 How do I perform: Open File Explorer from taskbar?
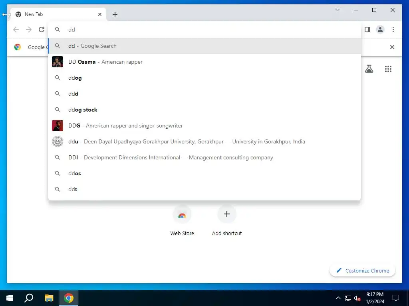(49, 298)
